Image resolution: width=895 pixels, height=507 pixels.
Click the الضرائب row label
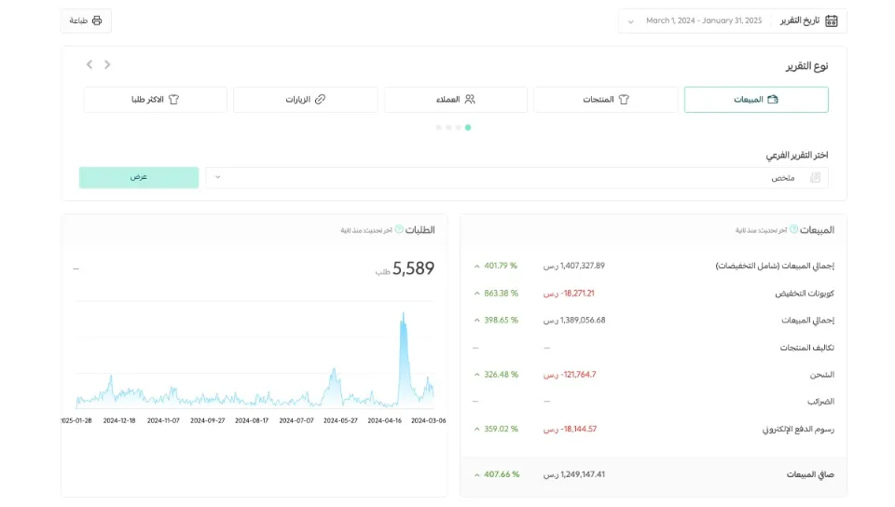pyautogui.click(x=820, y=402)
